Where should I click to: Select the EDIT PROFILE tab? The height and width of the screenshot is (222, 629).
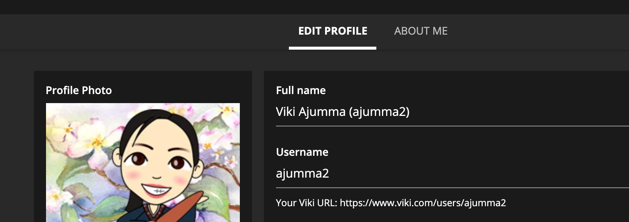click(x=333, y=31)
